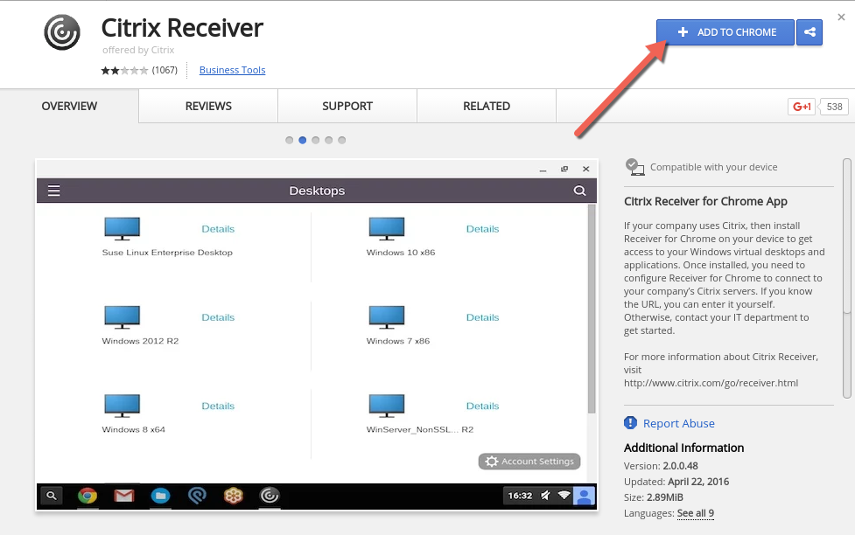Screen dimensions: 855x535
Task: Open Windows 10 x86 monitor icon
Action: click(x=387, y=229)
